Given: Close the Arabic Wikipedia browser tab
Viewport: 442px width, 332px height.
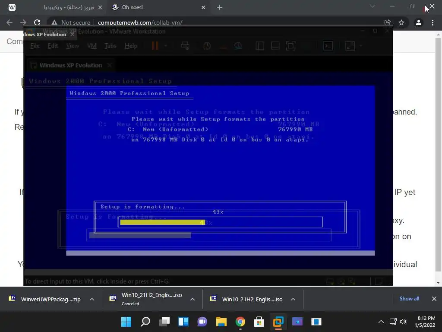Looking at the screenshot, I should [100, 7].
